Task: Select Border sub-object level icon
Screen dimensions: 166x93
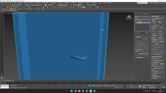Action: coord(142,39)
